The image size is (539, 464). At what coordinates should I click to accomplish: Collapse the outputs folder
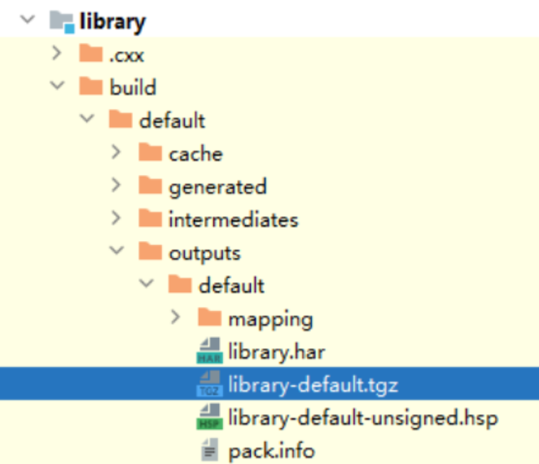point(116,252)
